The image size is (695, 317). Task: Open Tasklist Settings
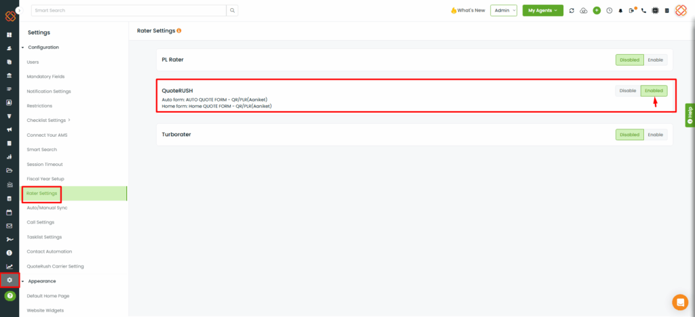[x=44, y=237]
